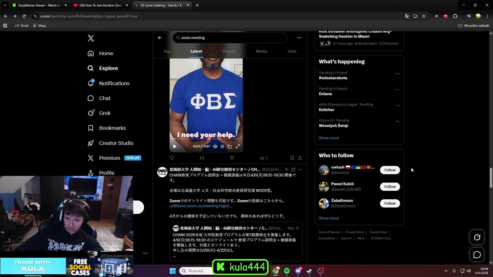Screen dimensions: 493x277
Task: Open the #wloskarobota trending topic
Action: point(333,78)
